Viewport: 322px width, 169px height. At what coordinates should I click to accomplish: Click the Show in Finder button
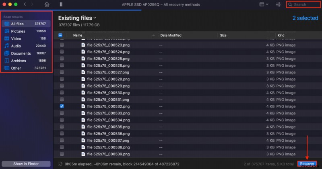26,164
